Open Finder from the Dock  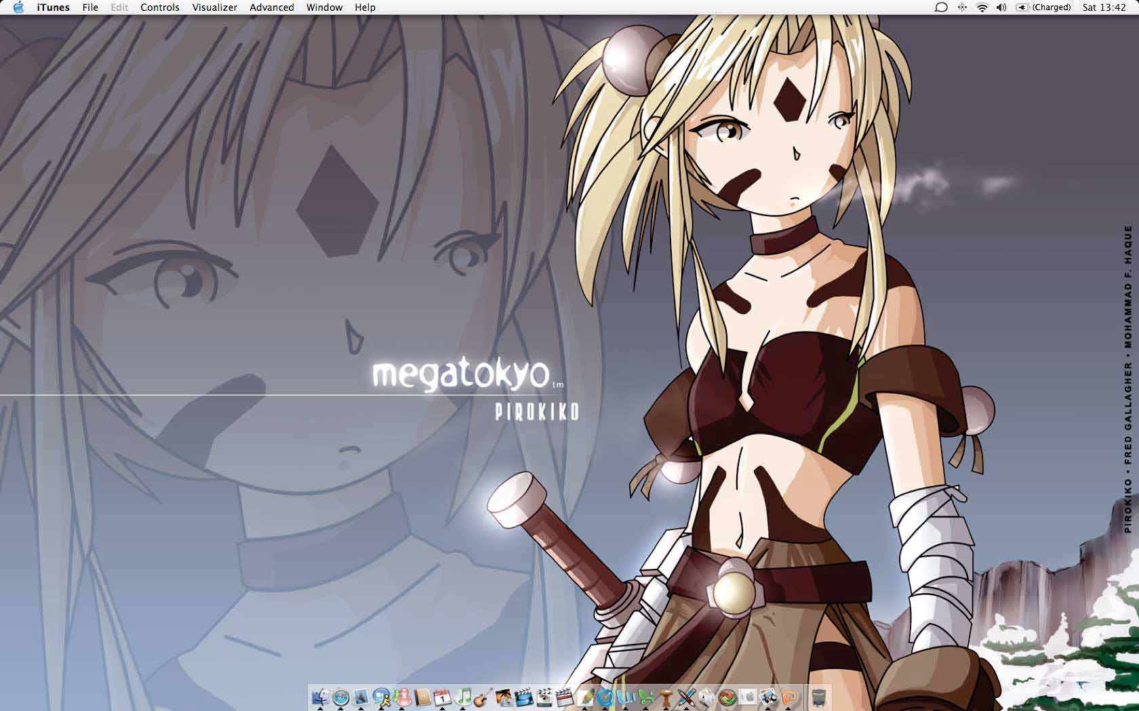coord(320,697)
